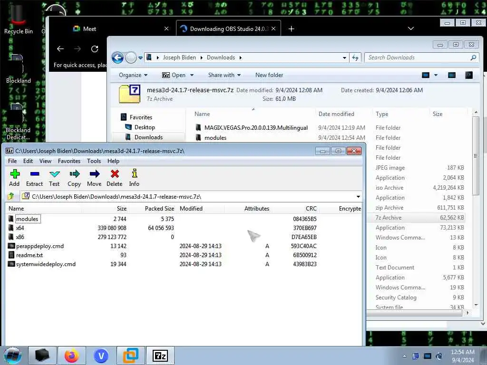Expand the Organize dropdown in Explorer
487x365 pixels.
pyautogui.click(x=133, y=75)
